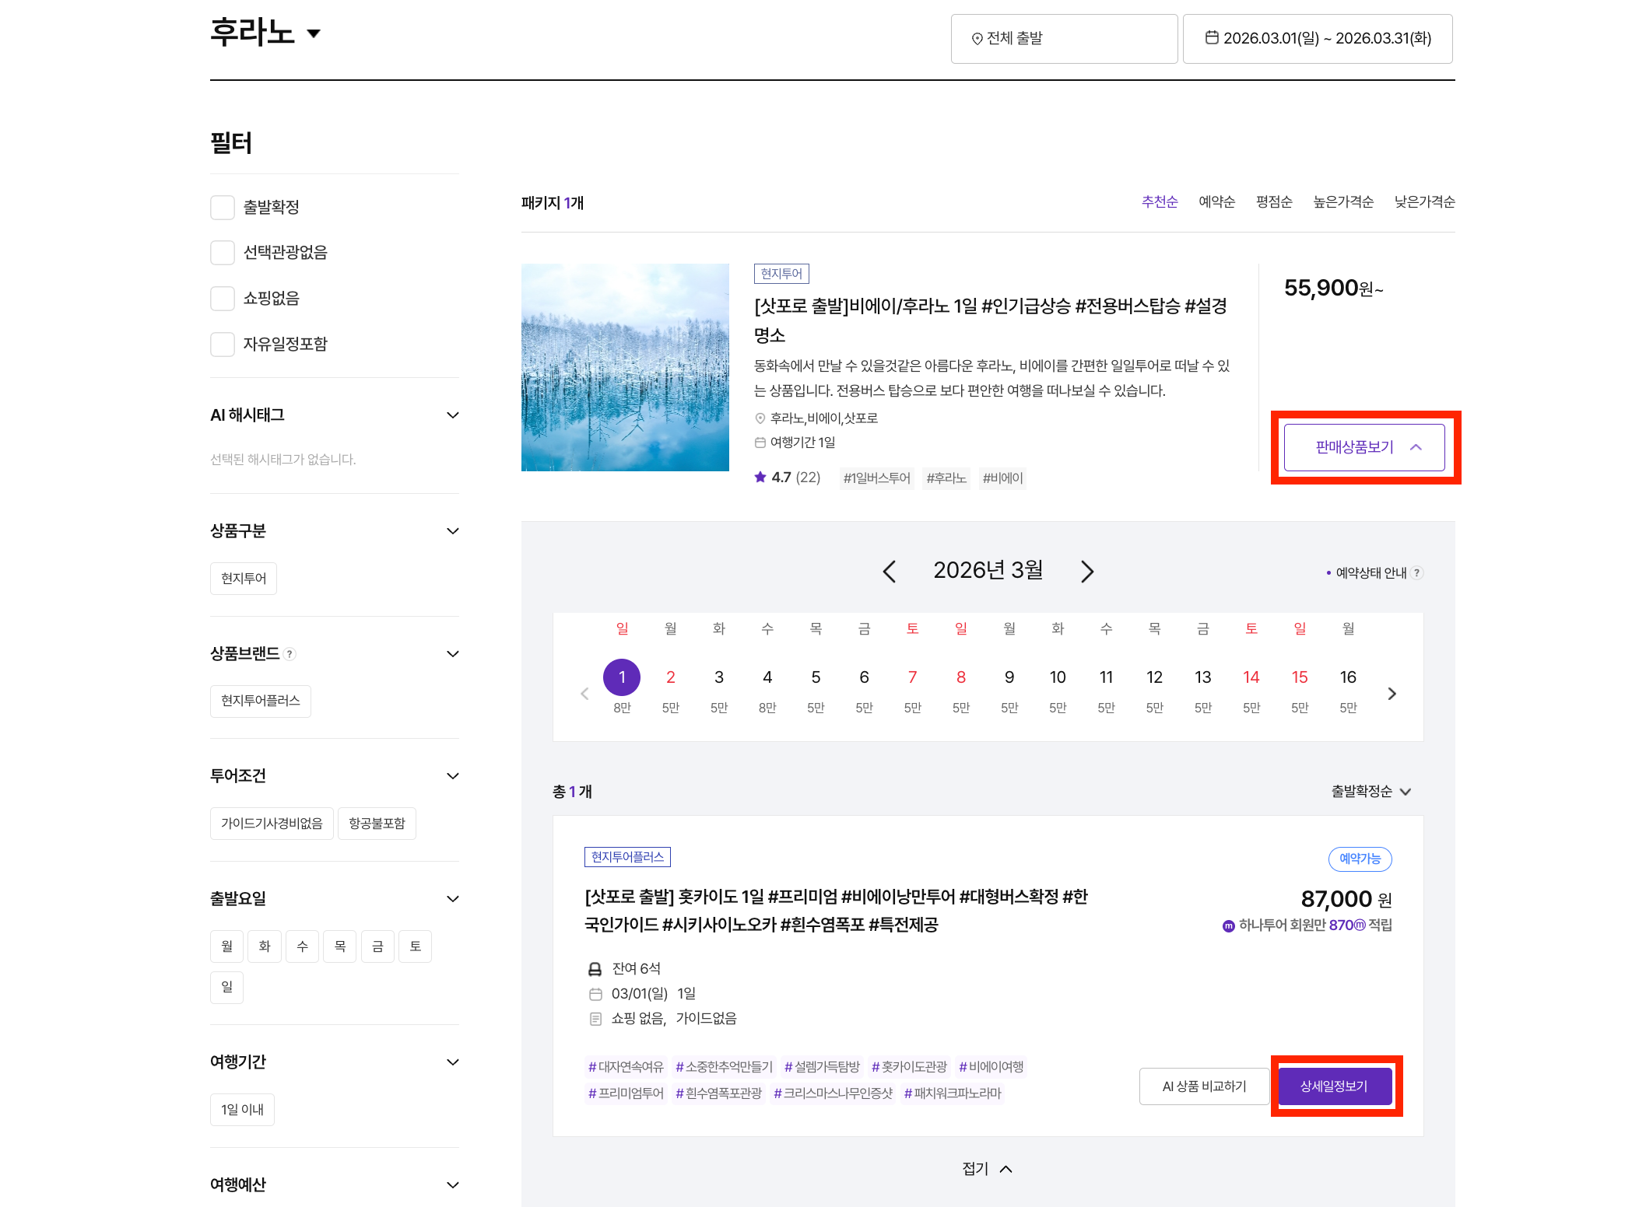Go to previous month in calendar
Screen dimensions: 1639x1207
[890, 572]
